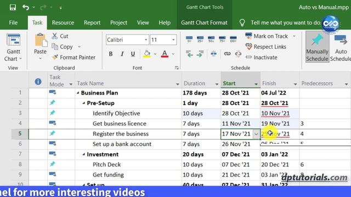Toggle Bold formatting

[x=111, y=54]
